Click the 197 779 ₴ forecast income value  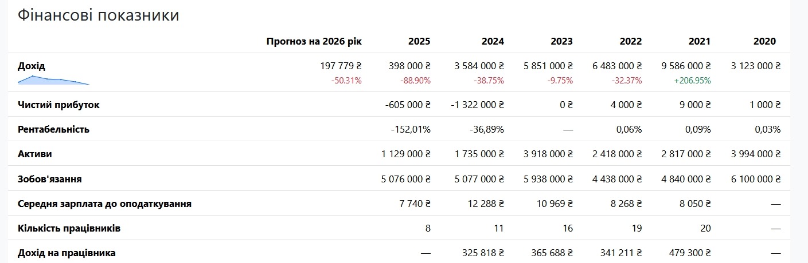pos(341,66)
